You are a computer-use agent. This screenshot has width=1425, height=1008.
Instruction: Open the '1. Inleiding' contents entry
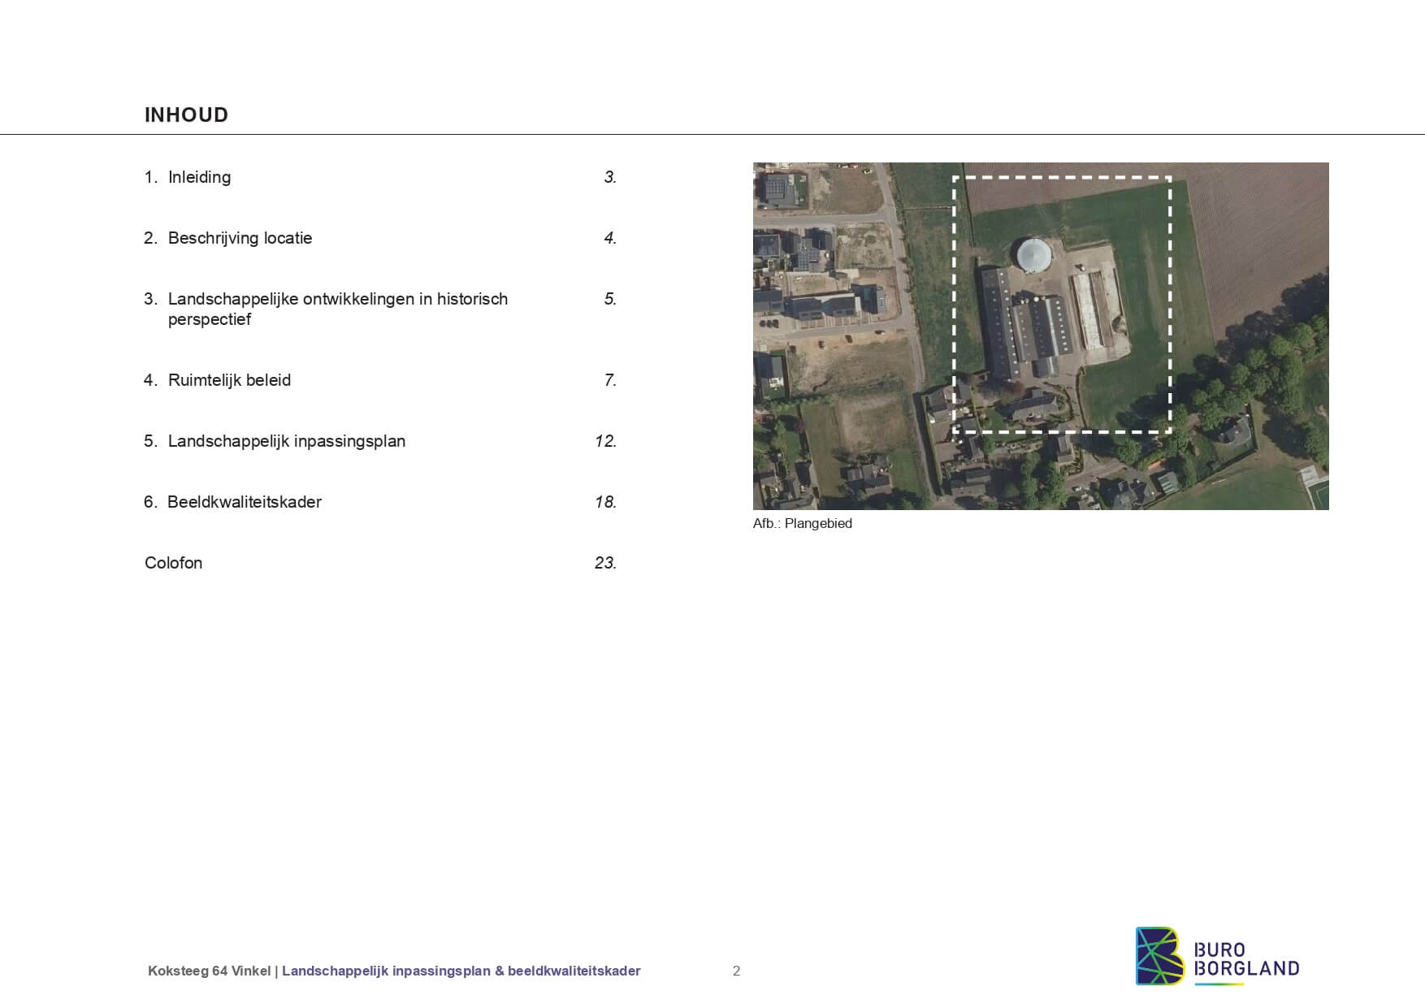[188, 177]
